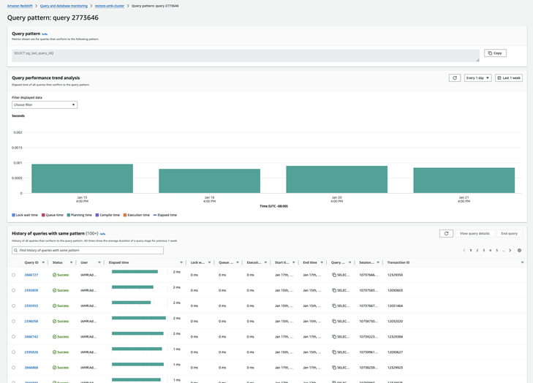Click the find history of queries search field
Viewport: 533px width, 383px height.
tap(88, 250)
